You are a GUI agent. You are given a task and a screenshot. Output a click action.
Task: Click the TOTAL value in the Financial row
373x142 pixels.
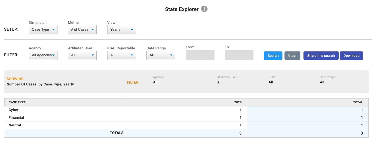(x=362, y=118)
